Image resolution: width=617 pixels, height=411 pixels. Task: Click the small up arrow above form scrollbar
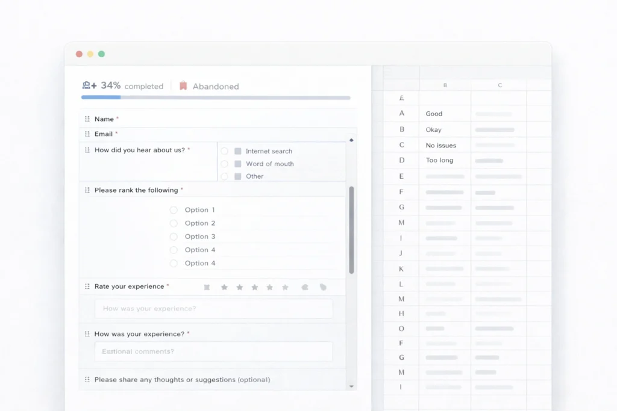click(x=351, y=140)
